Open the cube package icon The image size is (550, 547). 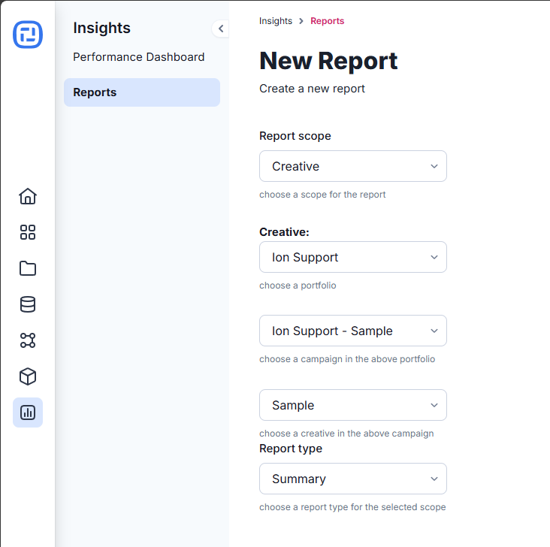[x=28, y=376]
